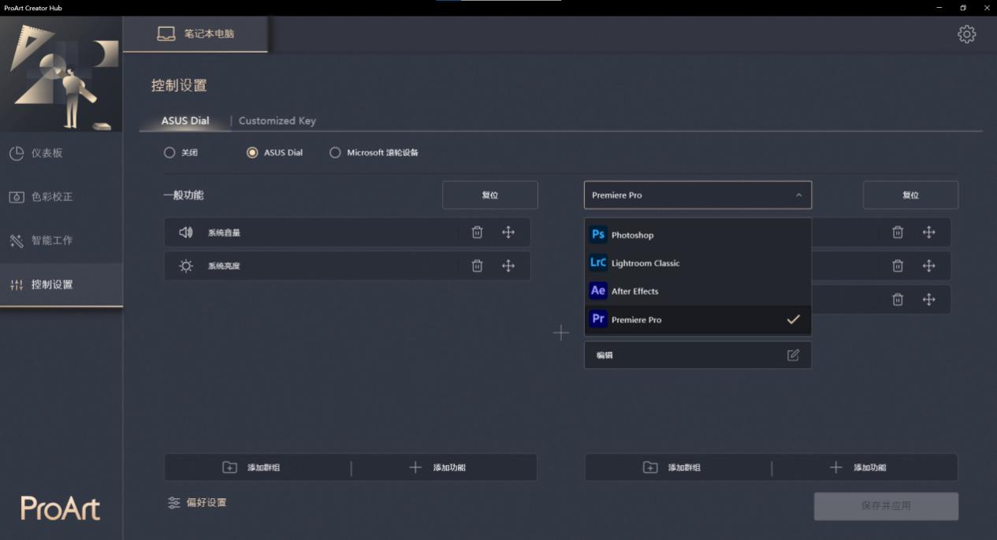Choose Microsoft 滚轮设备 radio option
This screenshot has height=540, width=997.
tap(335, 153)
